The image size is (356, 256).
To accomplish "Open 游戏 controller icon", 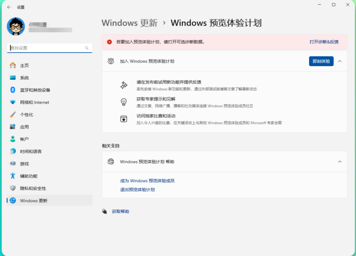I will point(13,164).
